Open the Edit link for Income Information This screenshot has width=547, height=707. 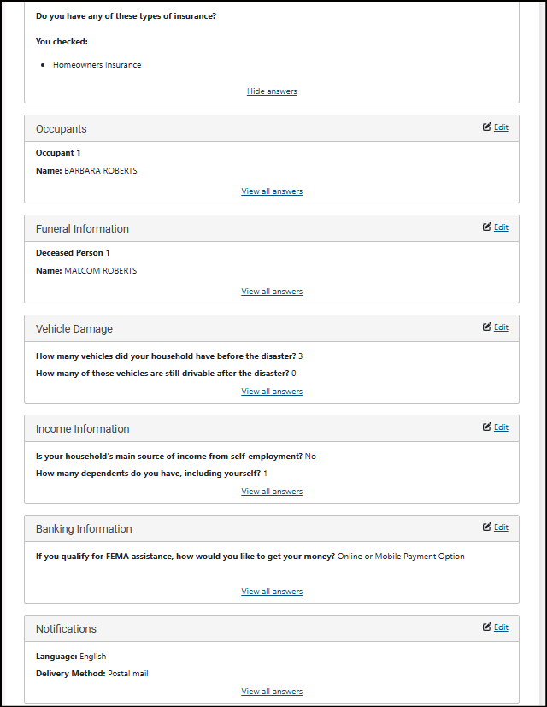[501, 427]
